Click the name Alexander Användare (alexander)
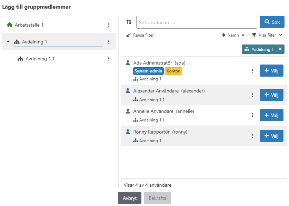This screenshot has width=289, height=206. tap(169, 91)
